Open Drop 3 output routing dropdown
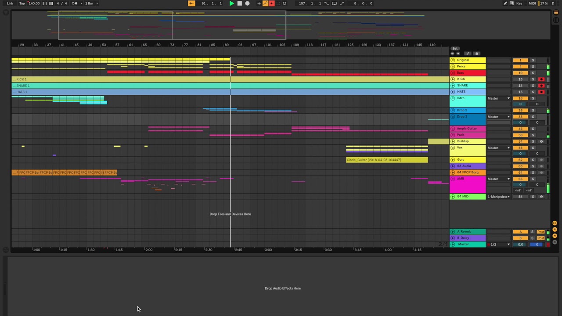This screenshot has width=562, height=316. click(499, 117)
